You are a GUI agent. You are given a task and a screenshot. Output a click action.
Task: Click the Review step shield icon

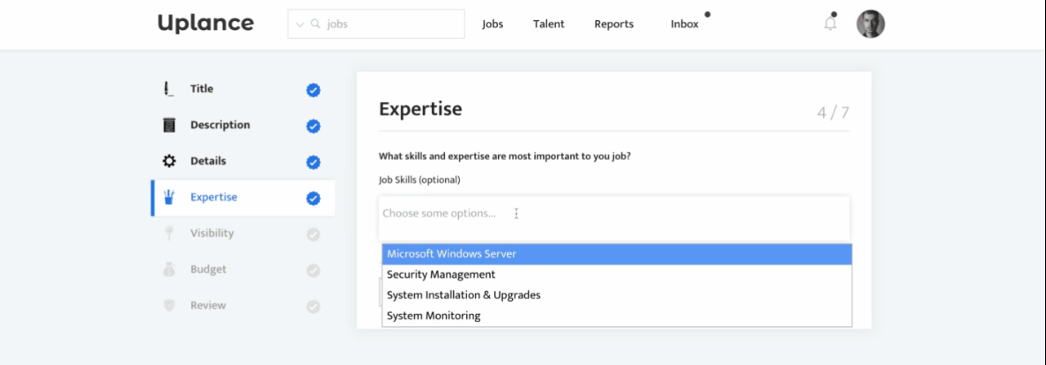point(169,305)
